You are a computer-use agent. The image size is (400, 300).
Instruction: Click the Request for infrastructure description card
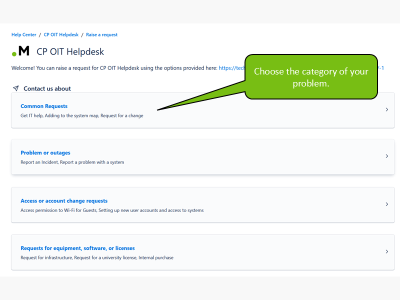coord(203,252)
